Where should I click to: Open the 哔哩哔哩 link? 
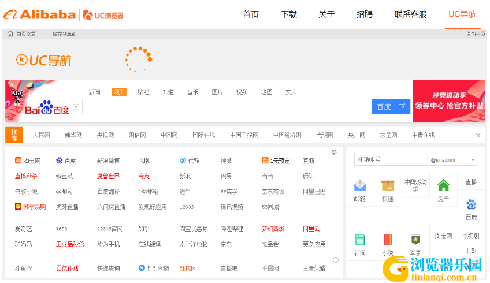click(232, 229)
